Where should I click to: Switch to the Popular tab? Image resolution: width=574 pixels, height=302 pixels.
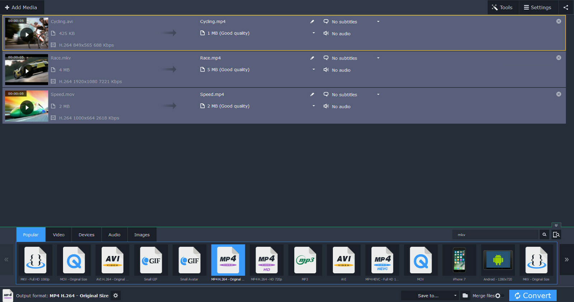click(31, 235)
